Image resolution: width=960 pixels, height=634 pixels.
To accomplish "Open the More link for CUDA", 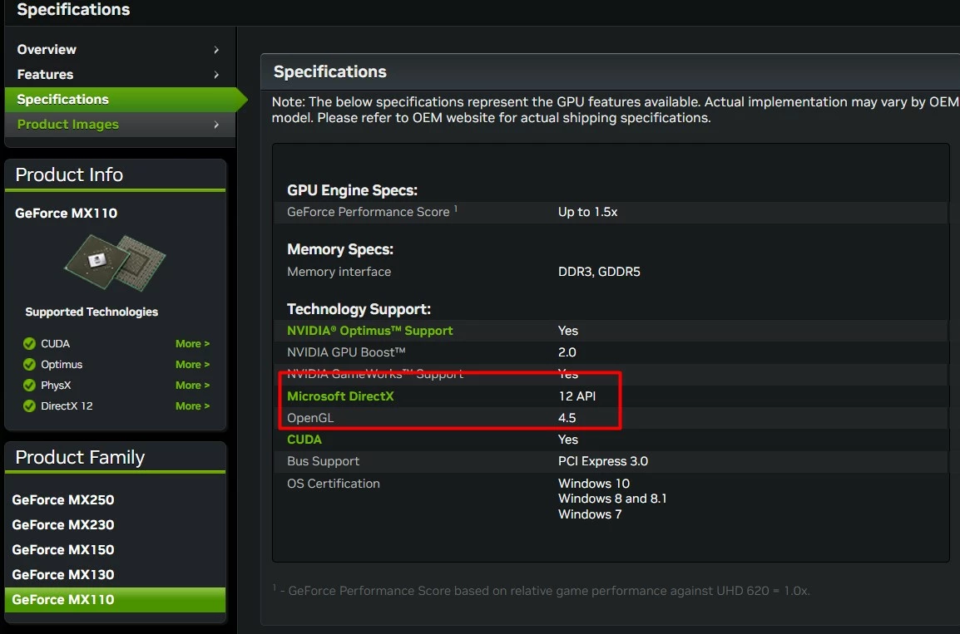I will (x=192, y=344).
